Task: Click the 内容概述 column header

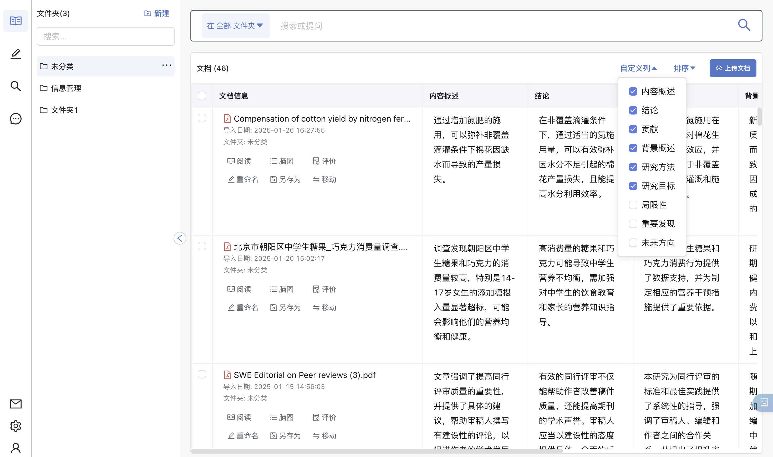Action: tap(444, 96)
